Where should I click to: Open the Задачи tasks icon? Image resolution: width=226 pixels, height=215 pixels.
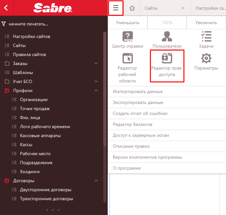[206, 36]
